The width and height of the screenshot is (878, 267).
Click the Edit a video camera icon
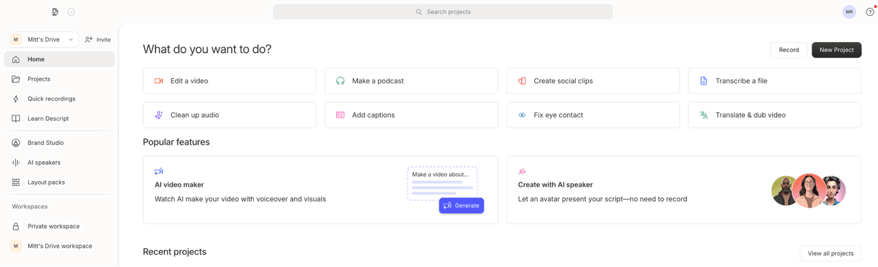(159, 81)
